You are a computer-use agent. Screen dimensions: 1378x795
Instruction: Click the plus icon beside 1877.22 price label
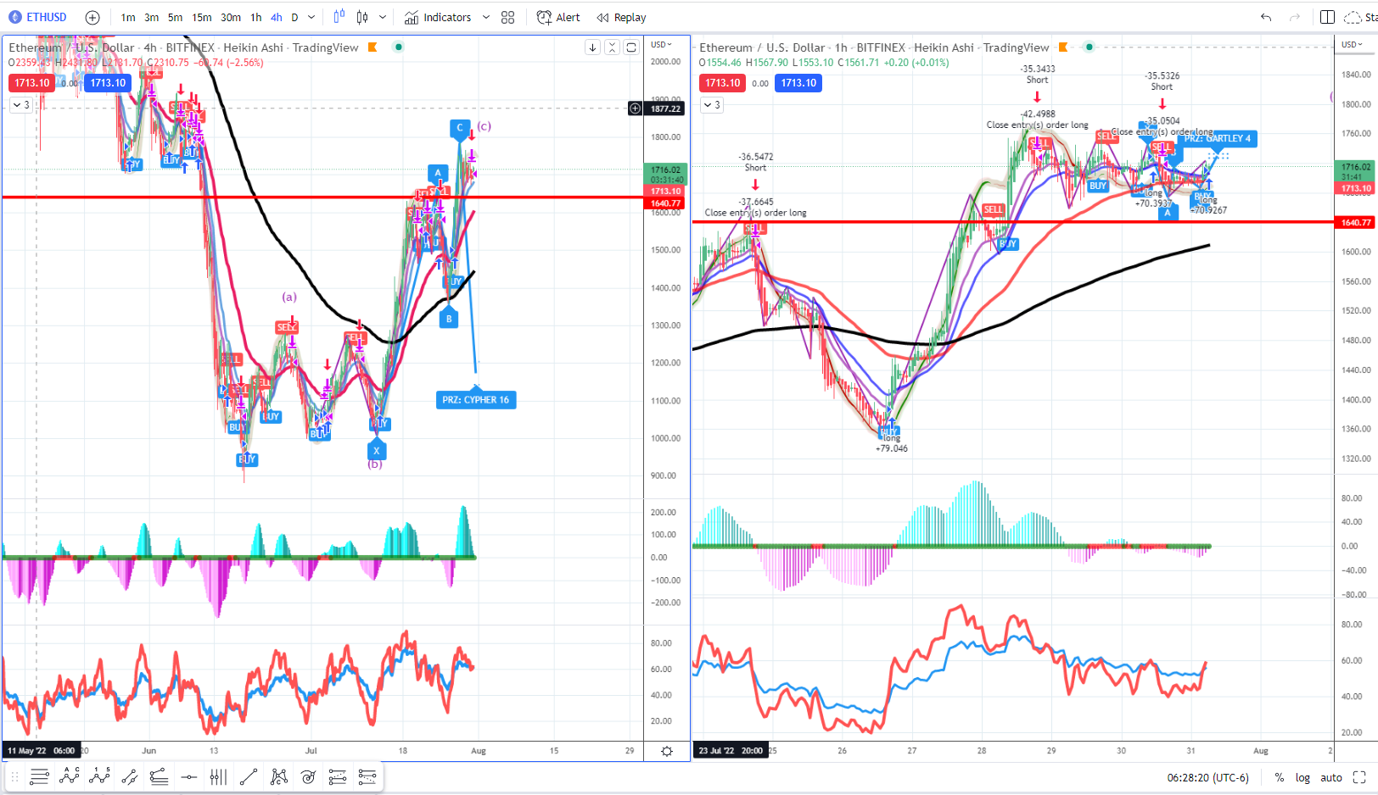pos(636,108)
